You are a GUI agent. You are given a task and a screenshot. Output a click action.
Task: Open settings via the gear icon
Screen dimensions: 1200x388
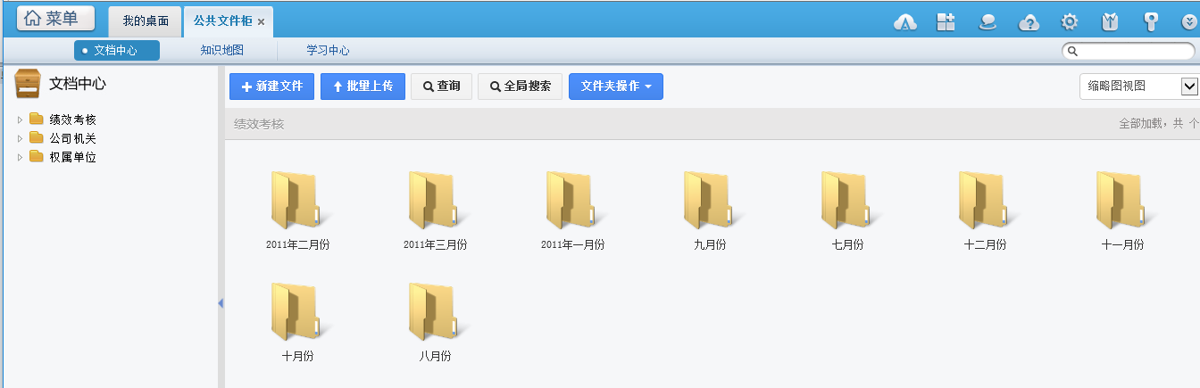point(1069,22)
